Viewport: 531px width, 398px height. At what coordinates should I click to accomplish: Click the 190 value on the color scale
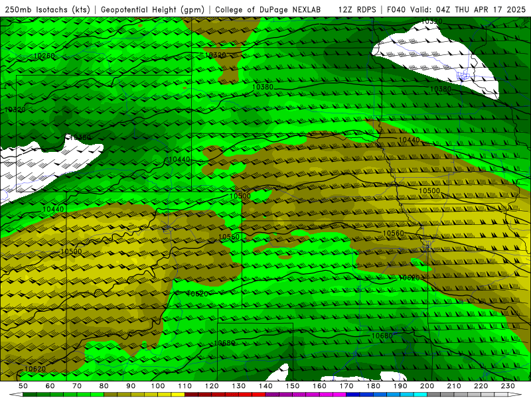[400, 386]
